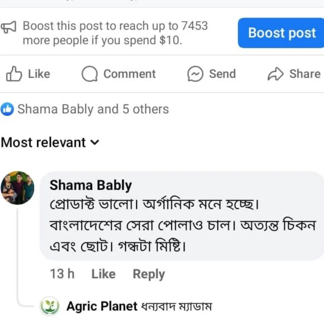324x324 pixels.
Task: Open Agric Planet's profile logo
Action: tap(49, 306)
